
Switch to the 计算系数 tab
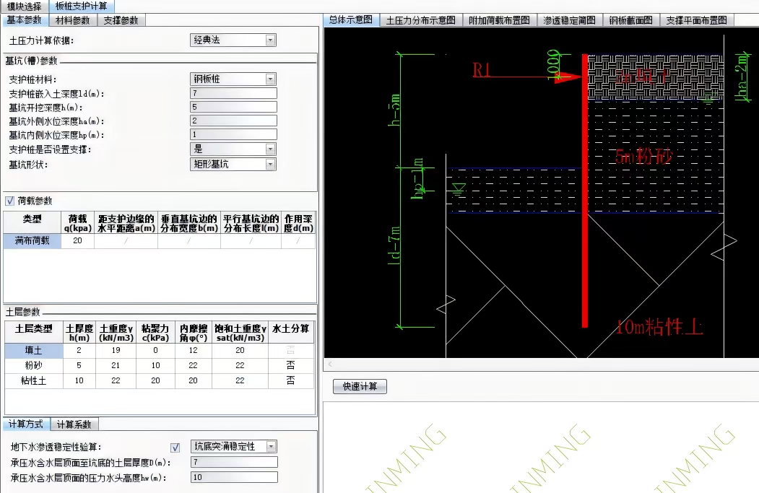tap(74, 424)
